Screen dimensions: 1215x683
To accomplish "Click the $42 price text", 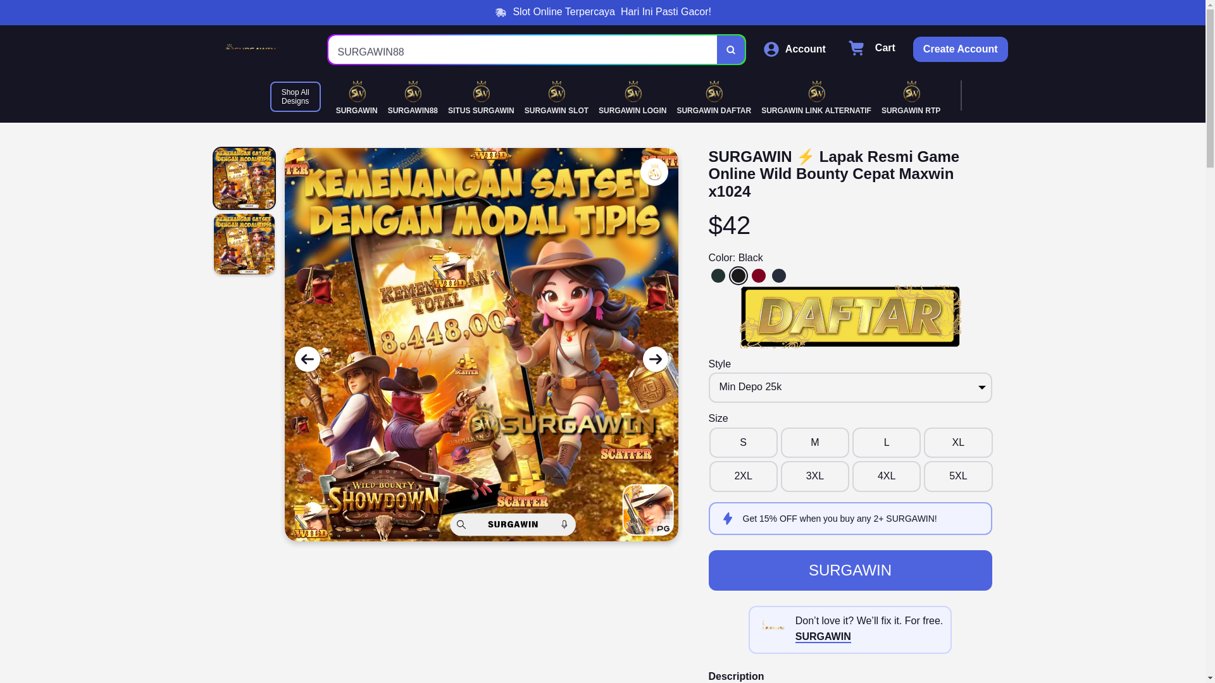I will pyautogui.click(x=730, y=226).
